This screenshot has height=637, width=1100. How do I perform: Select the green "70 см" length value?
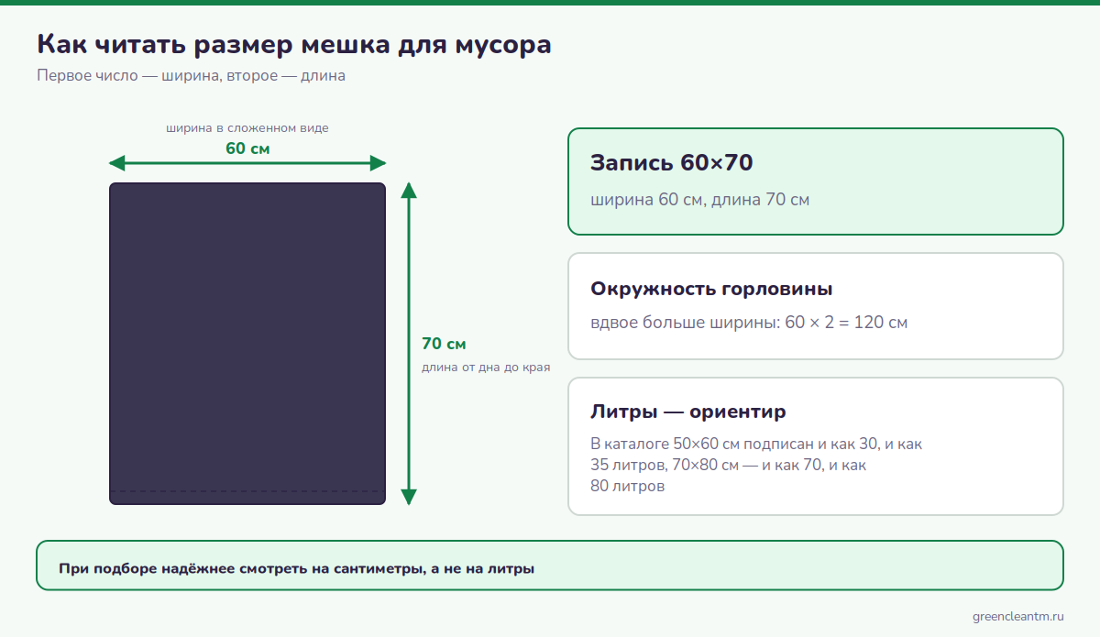click(x=444, y=344)
